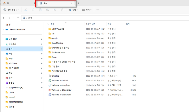Go forward with the right arrow
This screenshot has height=112, width=189.
click(9, 18)
